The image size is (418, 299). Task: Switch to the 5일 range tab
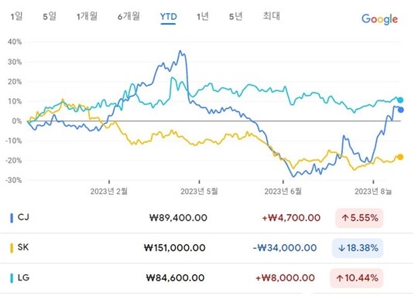click(x=50, y=16)
